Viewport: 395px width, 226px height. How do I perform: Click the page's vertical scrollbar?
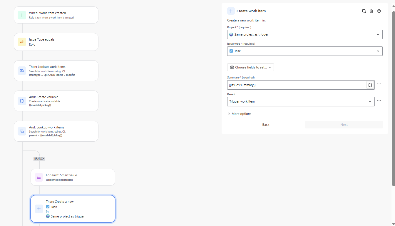[394, 98]
